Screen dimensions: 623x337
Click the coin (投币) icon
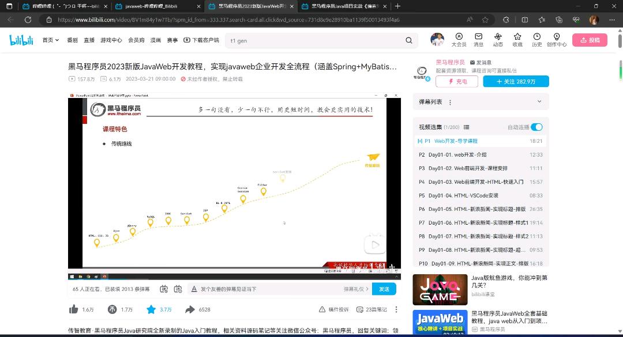tap(112, 309)
